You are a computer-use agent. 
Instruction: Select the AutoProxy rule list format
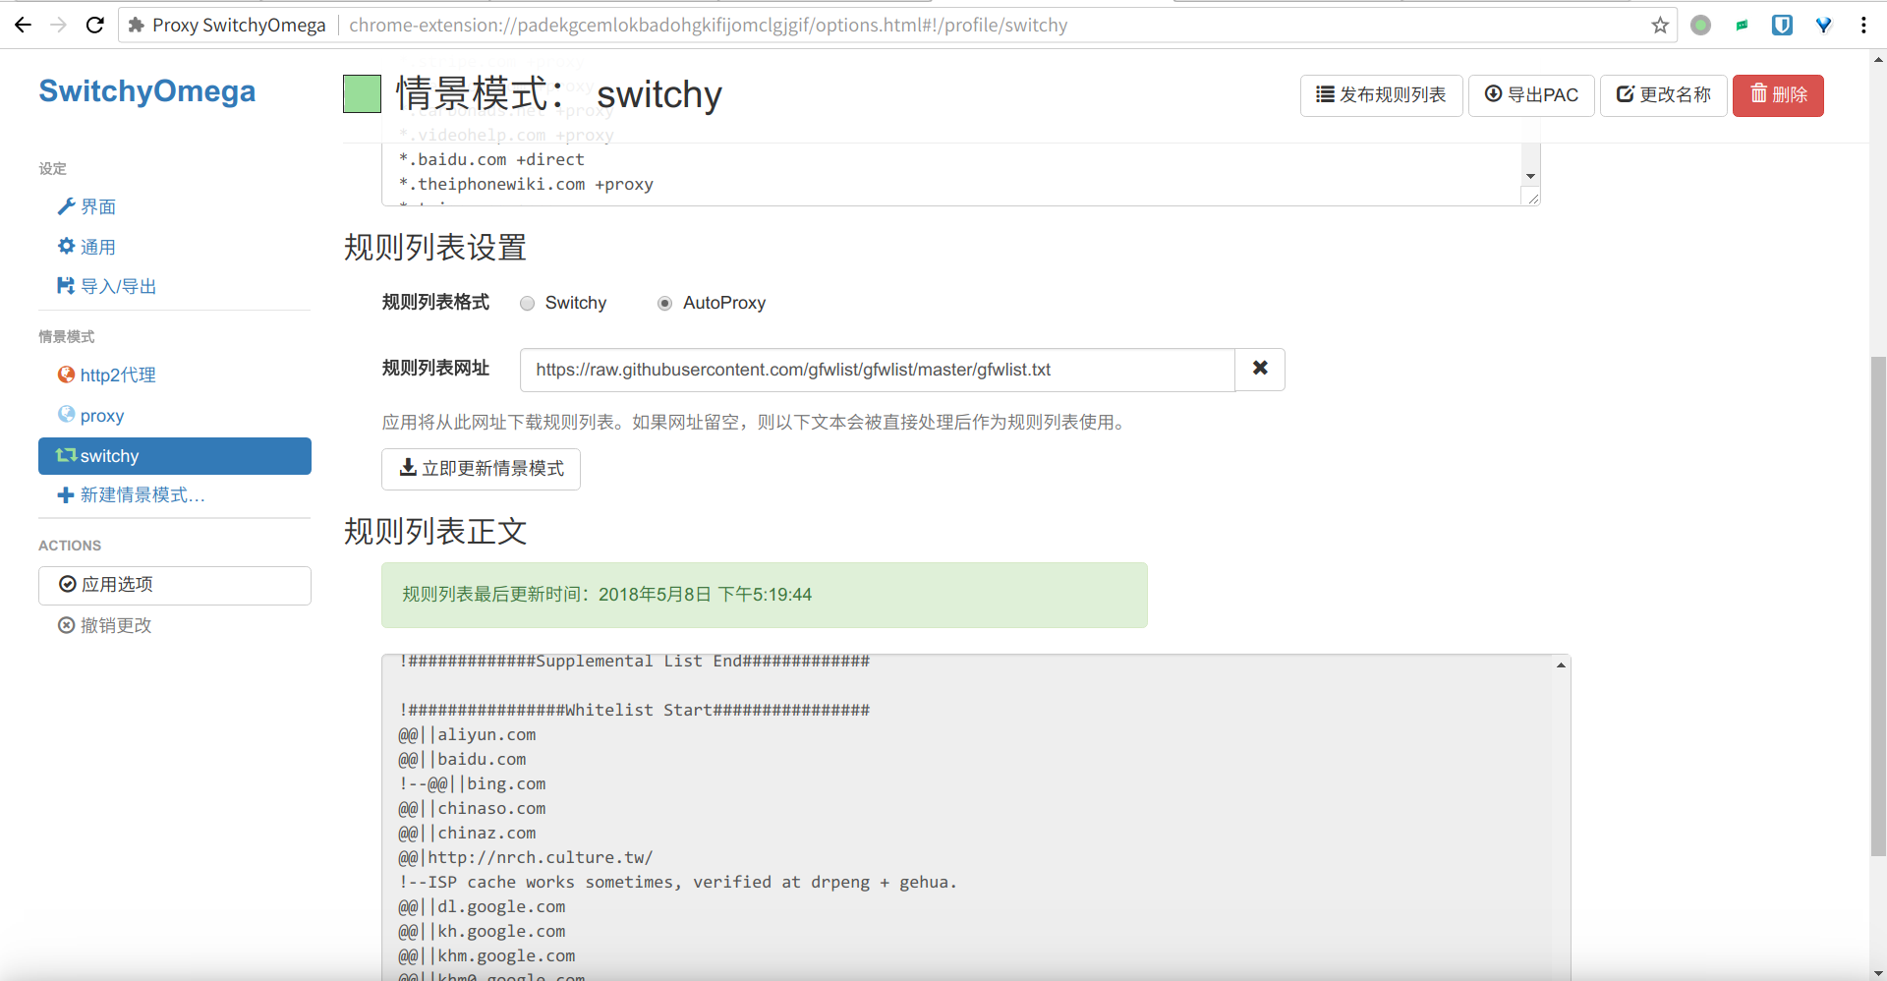[665, 303]
